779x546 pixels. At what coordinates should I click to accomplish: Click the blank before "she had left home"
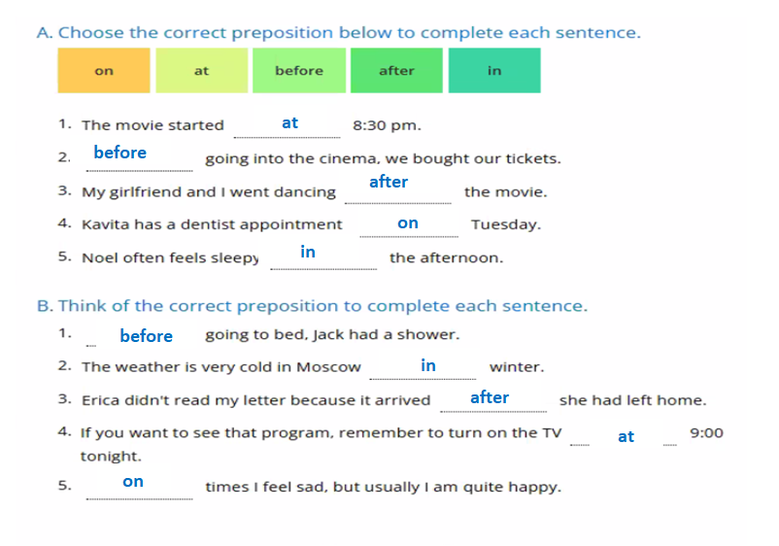492,398
